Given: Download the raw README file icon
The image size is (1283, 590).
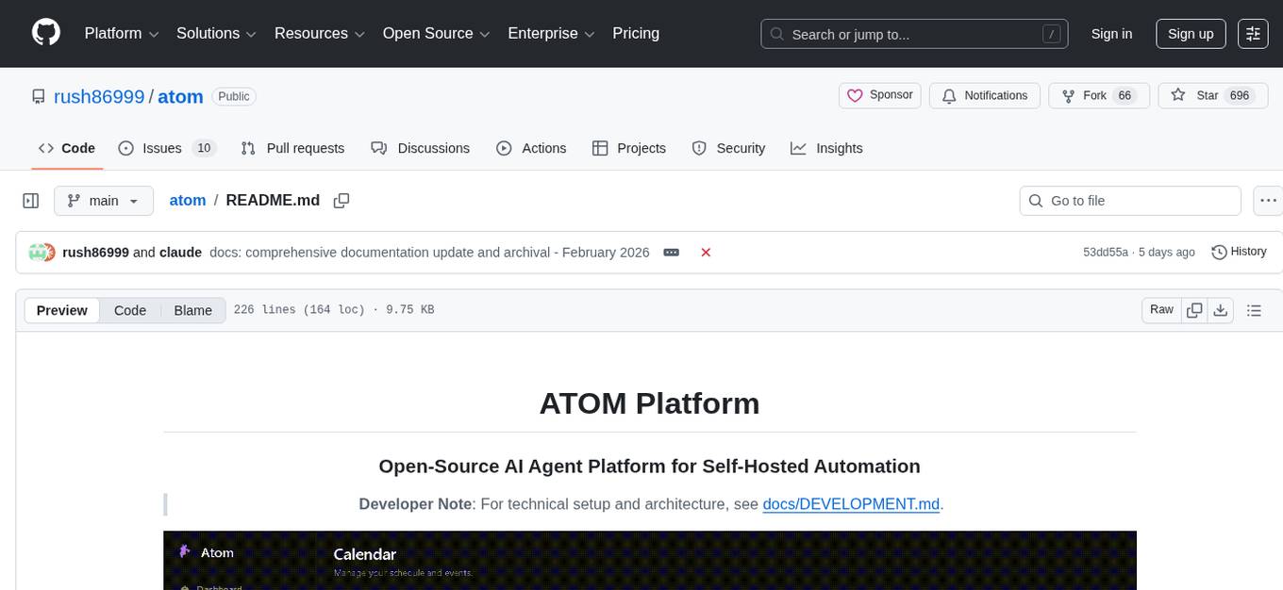Looking at the screenshot, I should (x=1221, y=309).
